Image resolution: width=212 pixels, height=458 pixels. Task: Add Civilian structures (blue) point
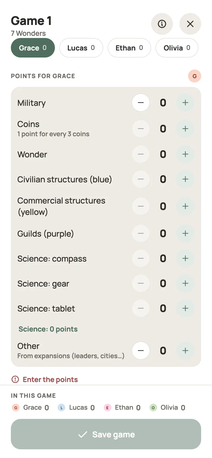[x=185, y=179]
